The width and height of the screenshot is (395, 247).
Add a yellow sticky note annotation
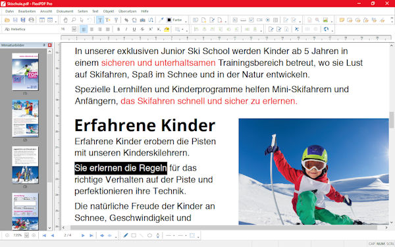pyautogui.click(x=342, y=20)
